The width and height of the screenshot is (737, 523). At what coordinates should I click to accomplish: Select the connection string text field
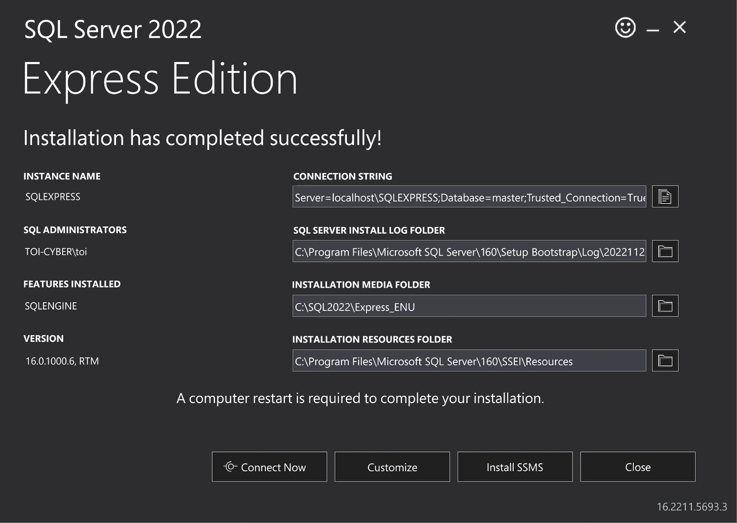[469, 196]
